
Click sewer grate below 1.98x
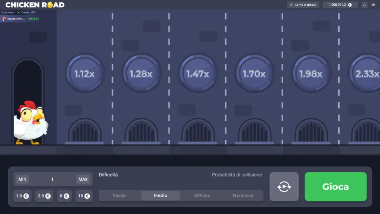(311, 131)
